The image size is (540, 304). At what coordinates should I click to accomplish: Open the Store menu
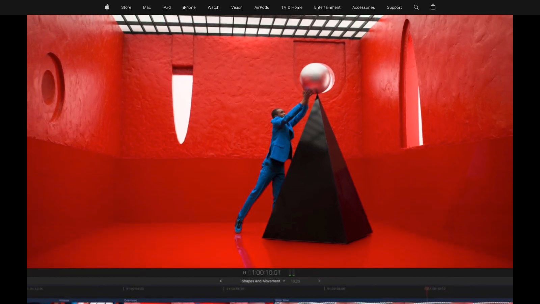pyautogui.click(x=126, y=7)
